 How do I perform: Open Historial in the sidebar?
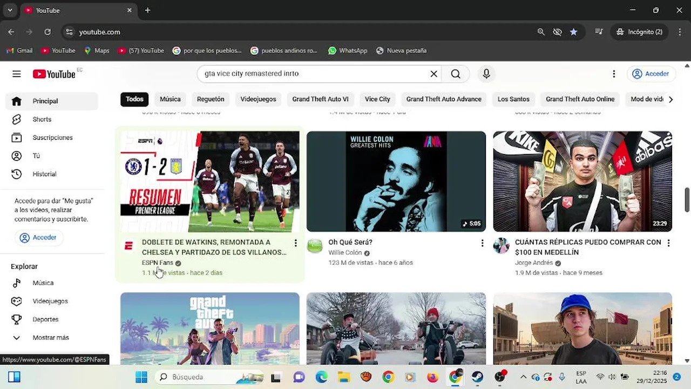pyautogui.click(x=52, y=174)
